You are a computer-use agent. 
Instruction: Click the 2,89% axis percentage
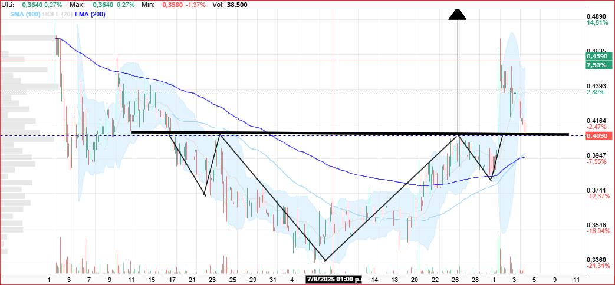pyautogui.click(x=596, y=92)
